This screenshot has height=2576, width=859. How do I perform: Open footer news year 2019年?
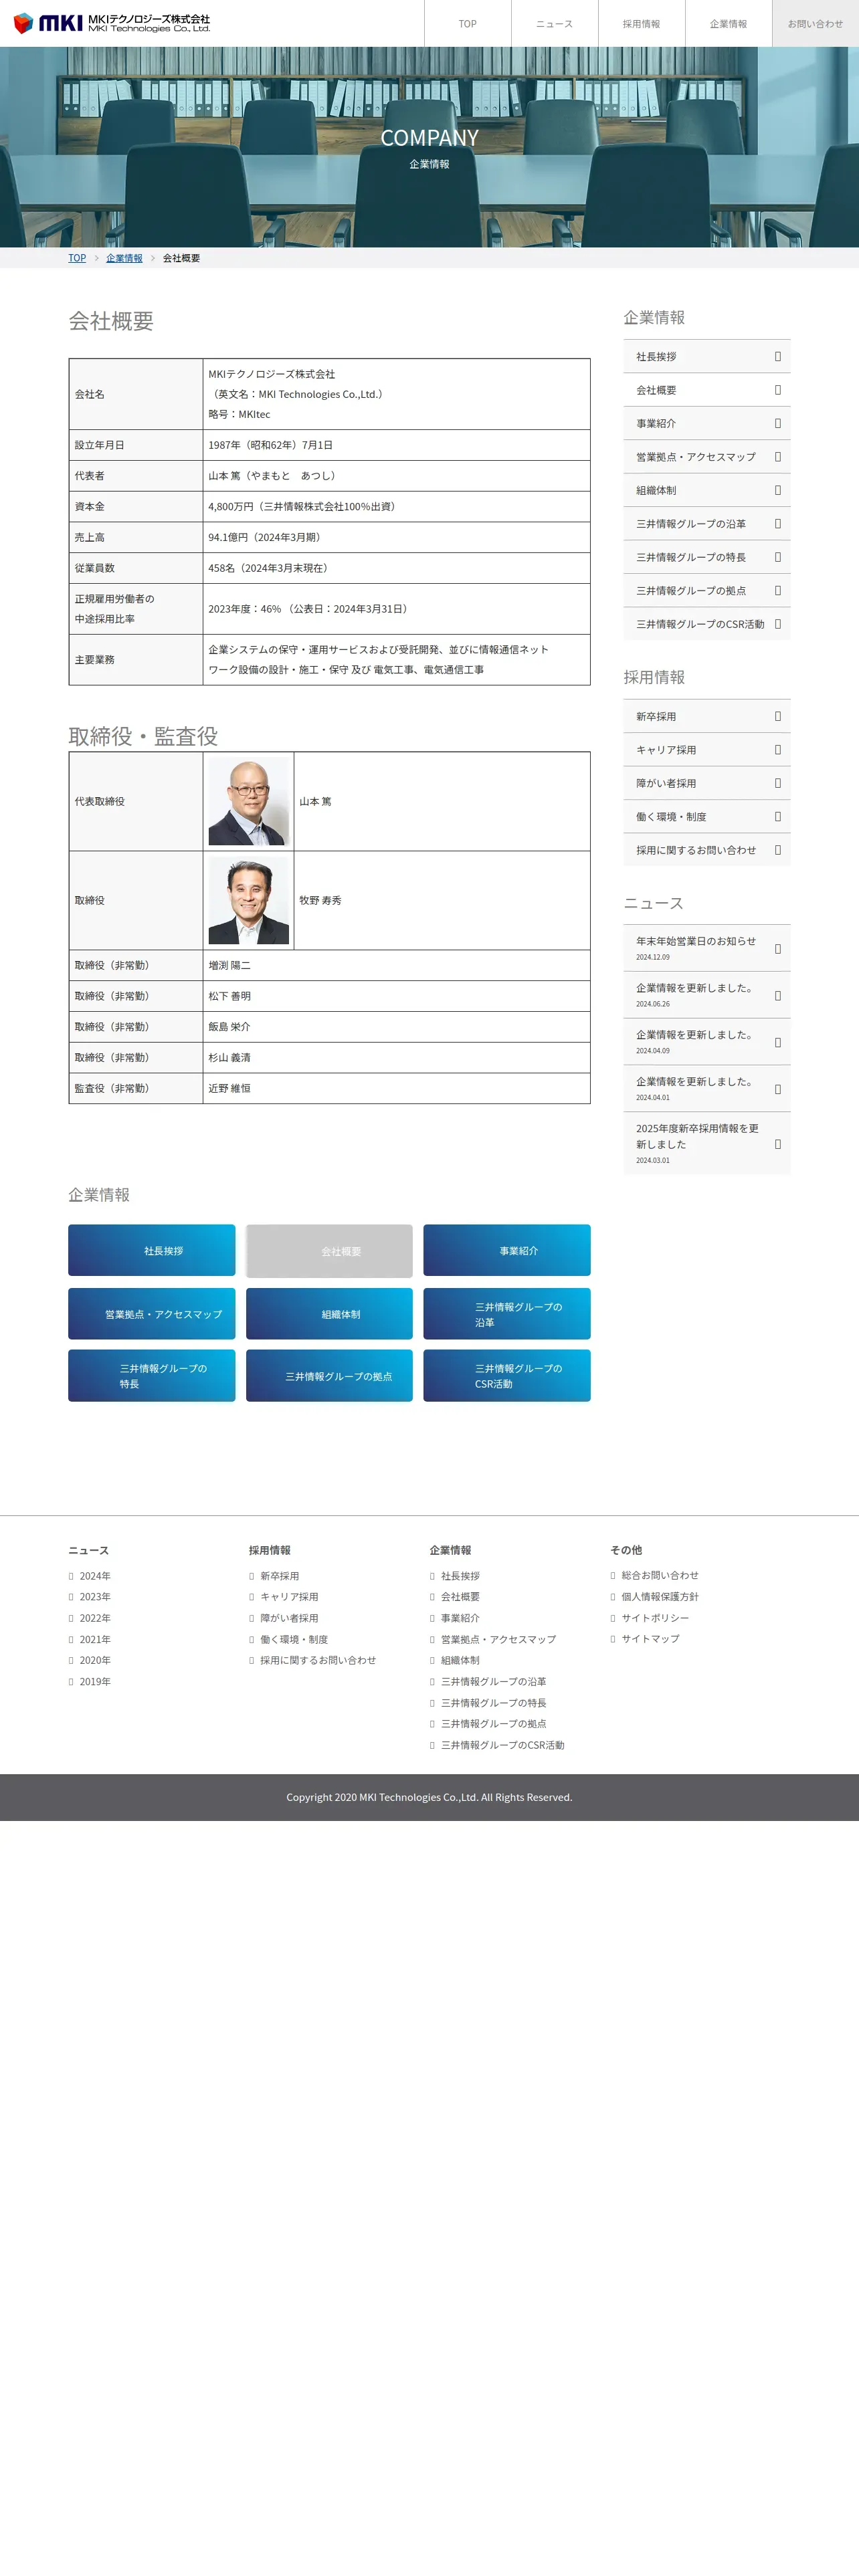(x=95, y=1682)
